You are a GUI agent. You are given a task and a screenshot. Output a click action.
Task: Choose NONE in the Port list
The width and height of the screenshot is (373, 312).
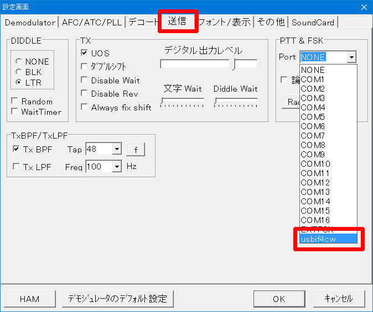coord(328,70)
